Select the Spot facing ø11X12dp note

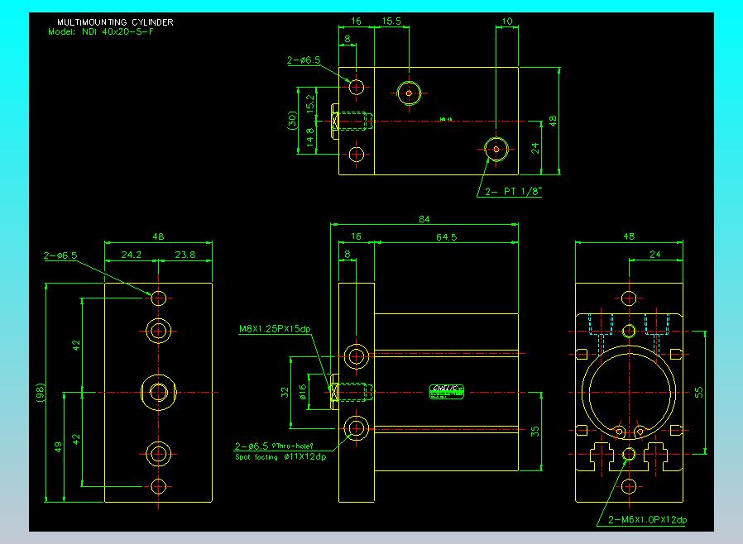point(280,456)
